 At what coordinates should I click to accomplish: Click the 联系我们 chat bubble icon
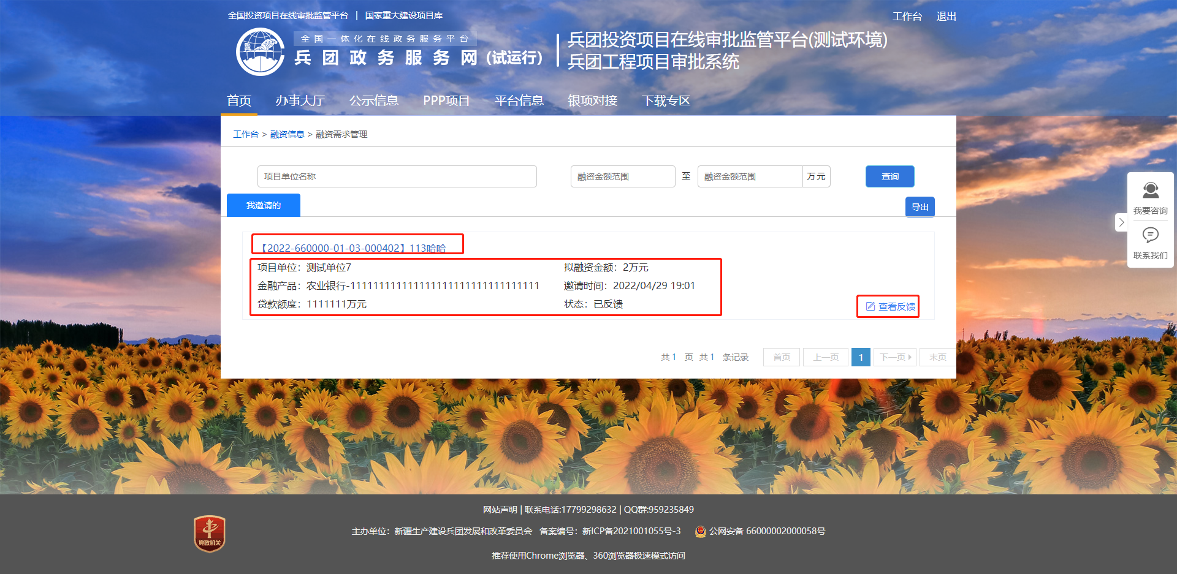click(x=1150, y=235)
